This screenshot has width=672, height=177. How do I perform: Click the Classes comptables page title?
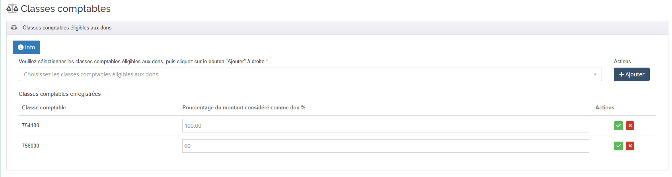coord(66,8)
